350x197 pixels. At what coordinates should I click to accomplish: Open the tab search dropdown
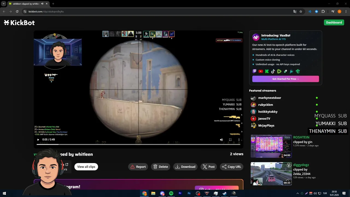point(4,4)
